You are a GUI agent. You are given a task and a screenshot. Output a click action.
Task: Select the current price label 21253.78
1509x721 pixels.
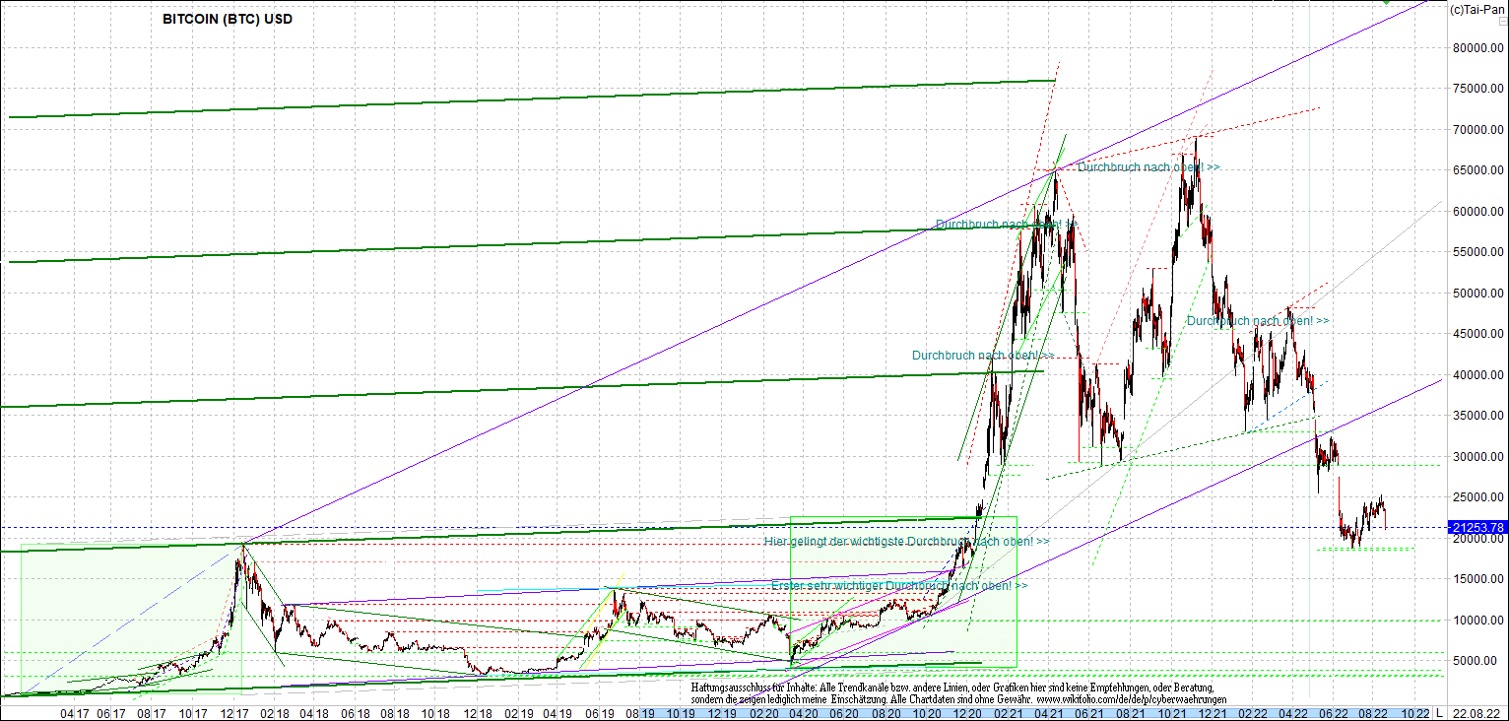click(1477, 528)
